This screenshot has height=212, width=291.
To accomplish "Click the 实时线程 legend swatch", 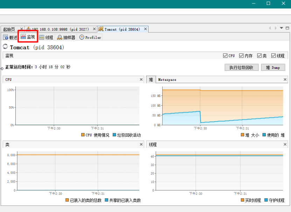I will click(242, 200).
